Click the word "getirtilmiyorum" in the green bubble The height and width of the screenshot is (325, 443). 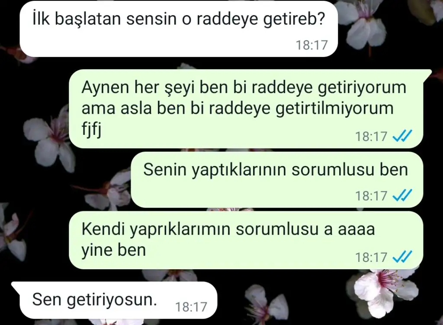[x=334, y=109]
